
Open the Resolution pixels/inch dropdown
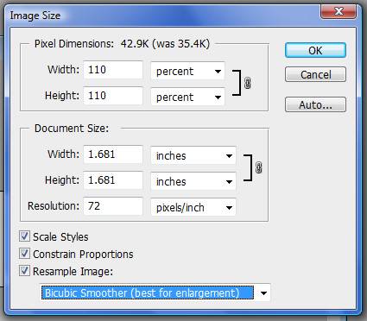(193, 207)
